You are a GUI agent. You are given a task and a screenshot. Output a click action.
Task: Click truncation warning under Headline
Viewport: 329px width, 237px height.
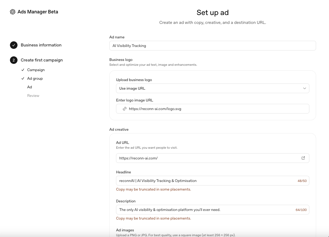point(153,189)
